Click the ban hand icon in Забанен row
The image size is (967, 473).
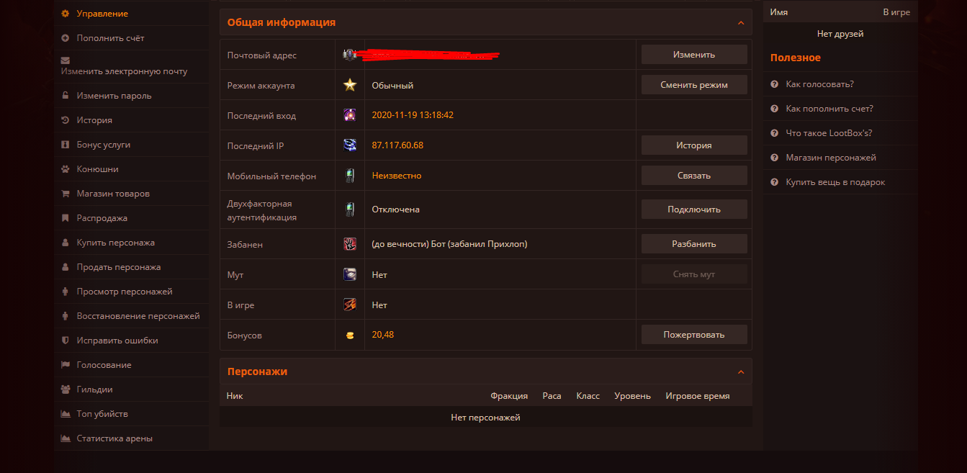(350, 244)
